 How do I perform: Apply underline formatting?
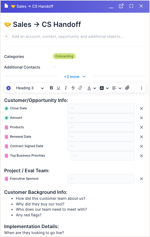click(x=59, y=88)
